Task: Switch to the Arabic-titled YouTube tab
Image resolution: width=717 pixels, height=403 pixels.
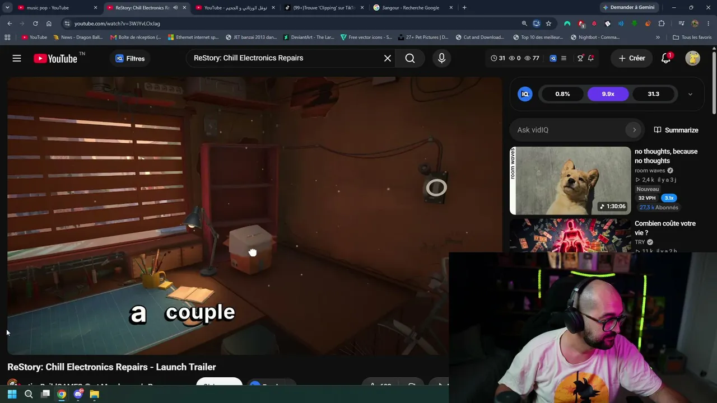Action: click(235, 8)
